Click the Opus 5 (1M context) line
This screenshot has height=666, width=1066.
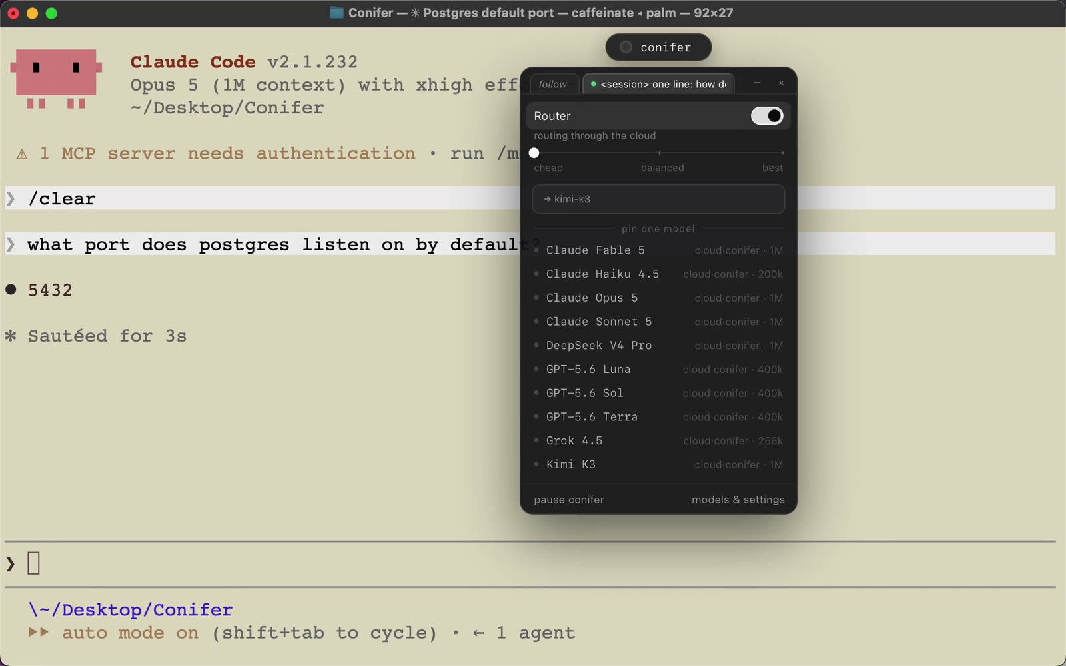coord(324,85)
